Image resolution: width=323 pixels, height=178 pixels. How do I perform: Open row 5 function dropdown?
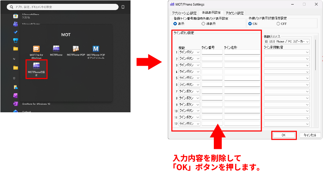click(189, 78)
